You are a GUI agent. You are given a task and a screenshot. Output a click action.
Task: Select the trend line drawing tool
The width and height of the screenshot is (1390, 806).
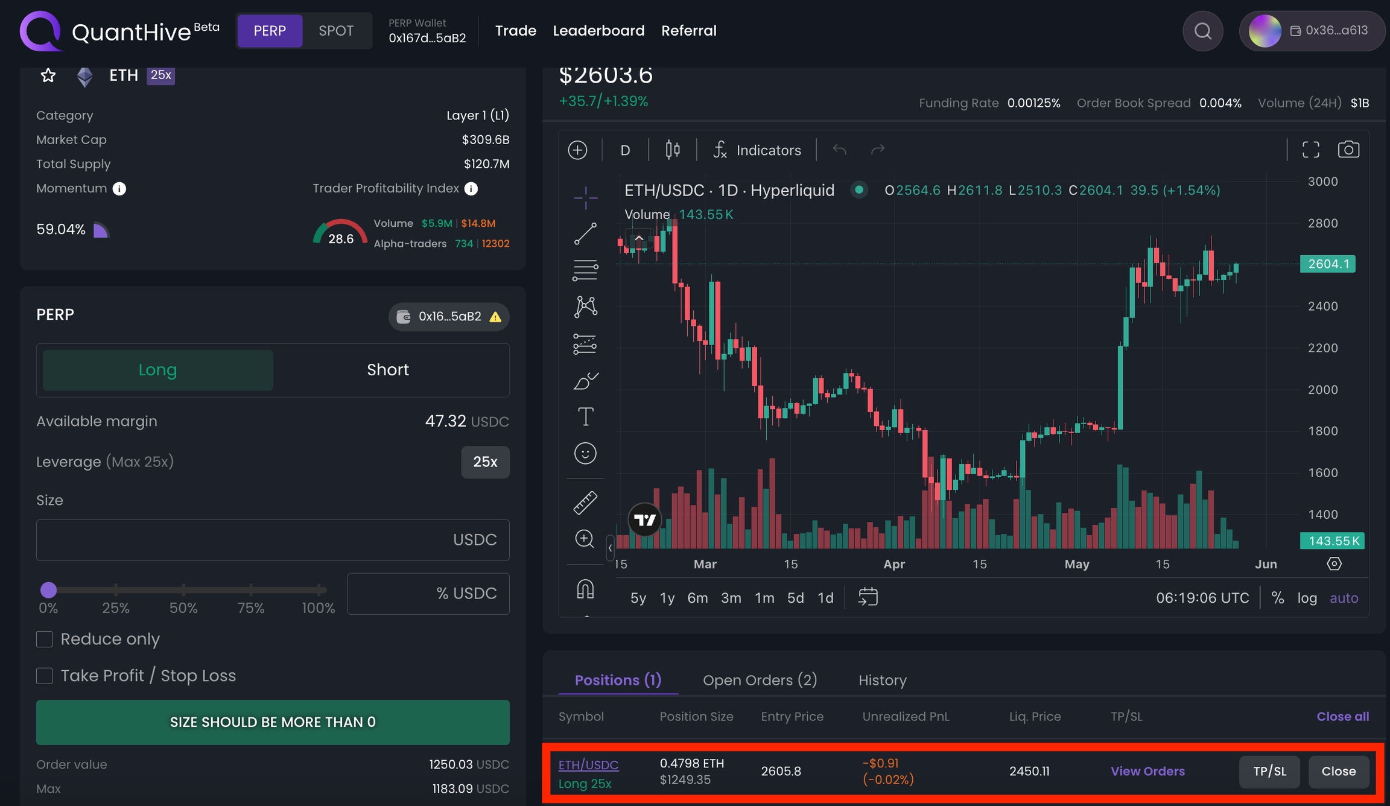[x=585, y=233]
